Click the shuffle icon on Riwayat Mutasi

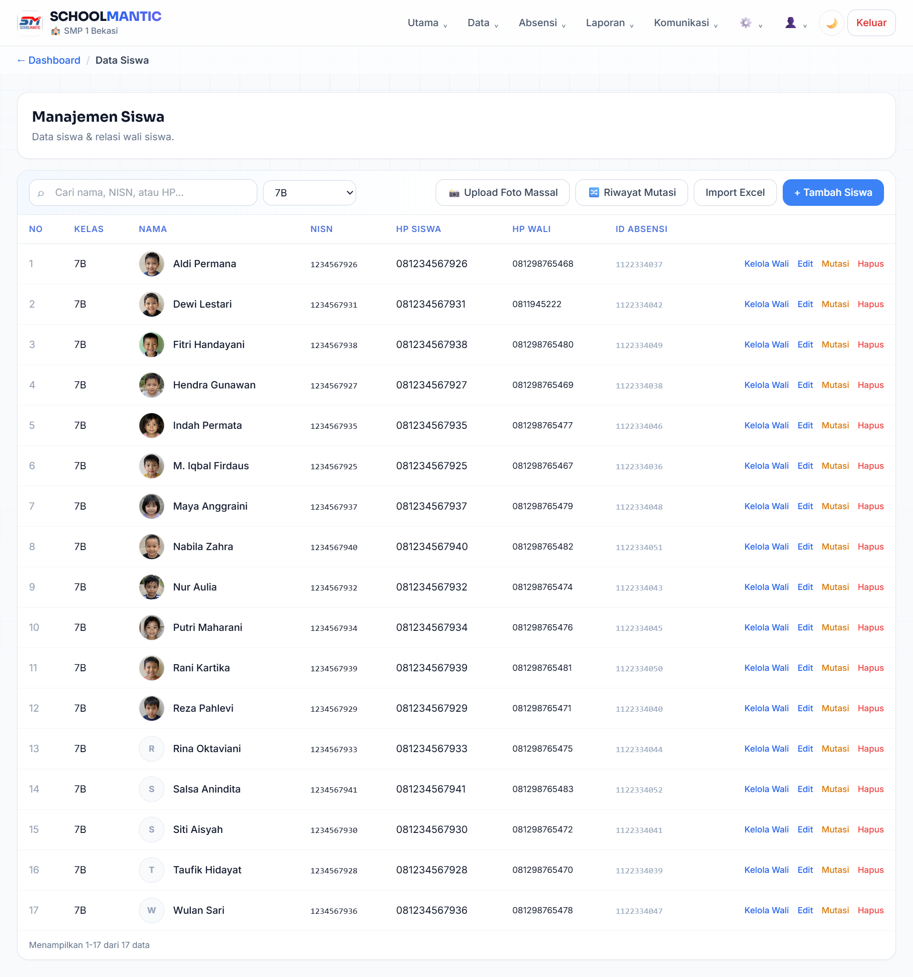coord(594,193)
